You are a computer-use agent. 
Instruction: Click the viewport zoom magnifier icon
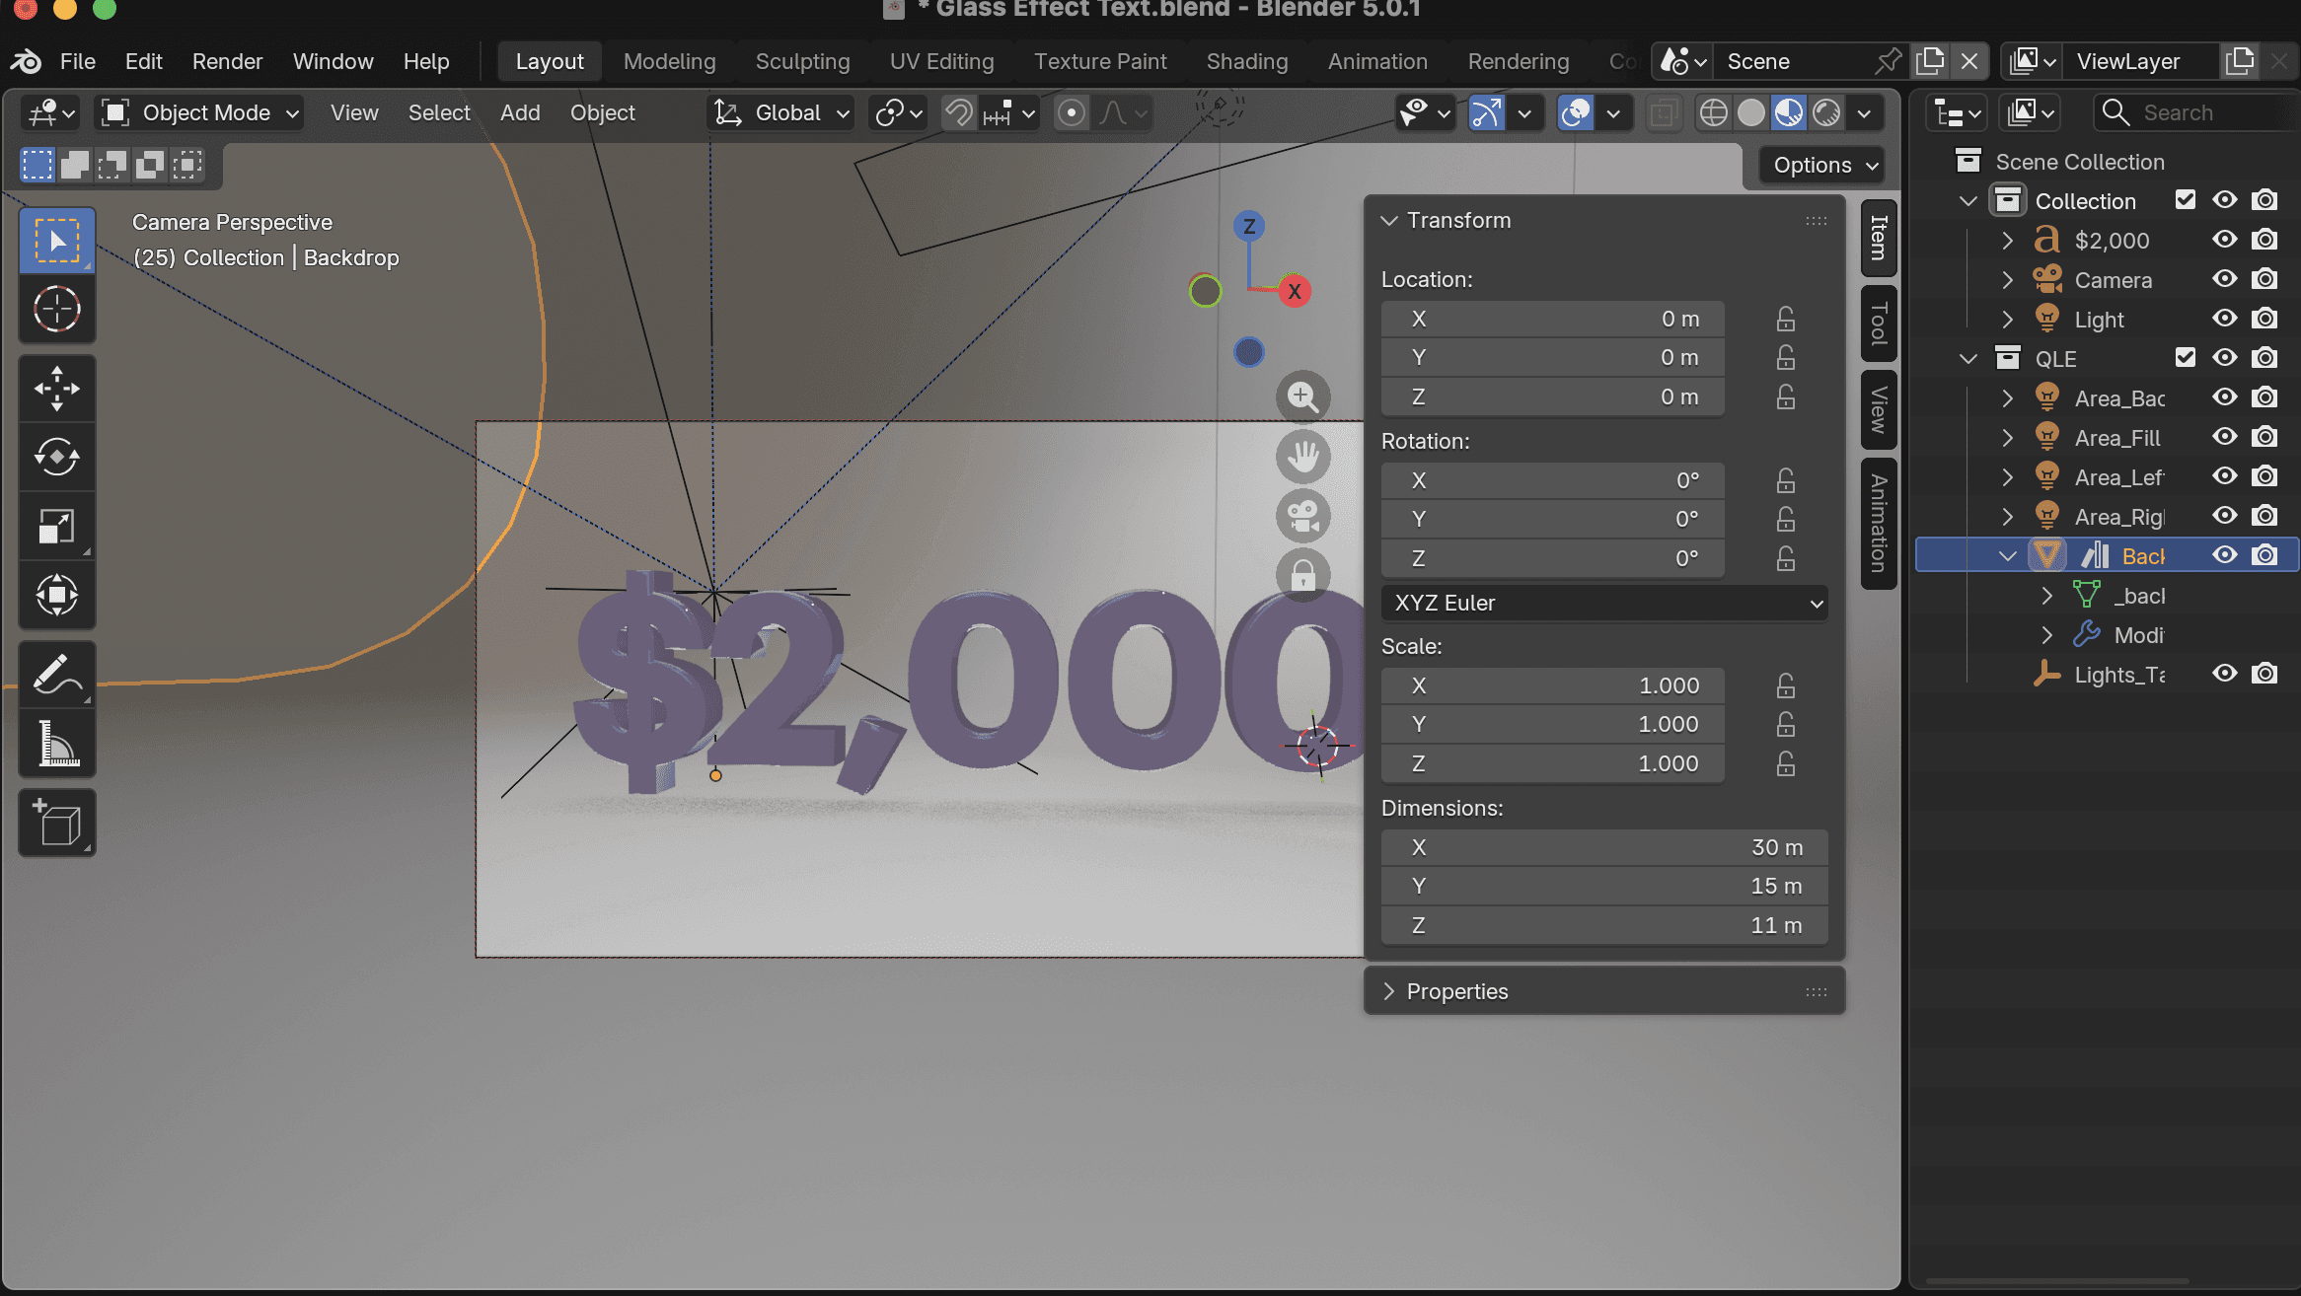[x=1302, y=396]
